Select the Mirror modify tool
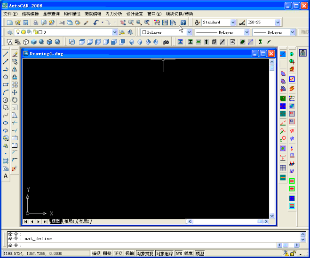Screen dimensions: 310x258 [15, 69]
